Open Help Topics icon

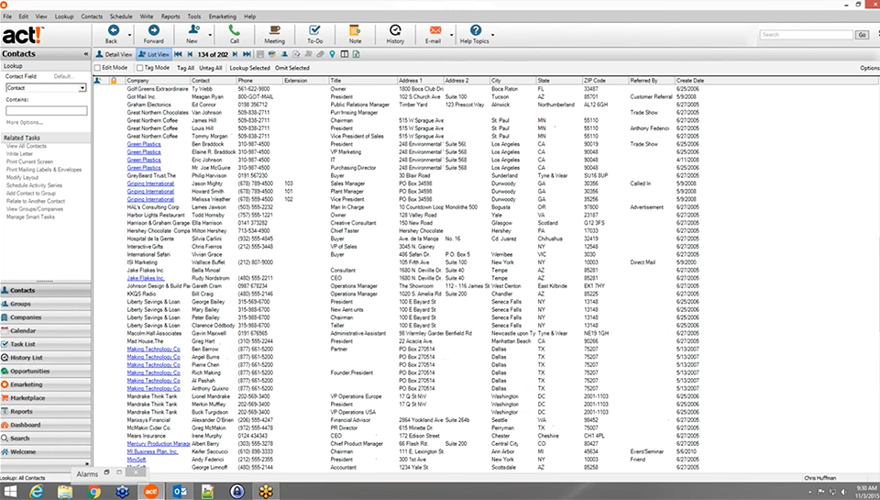click(476, 30)
